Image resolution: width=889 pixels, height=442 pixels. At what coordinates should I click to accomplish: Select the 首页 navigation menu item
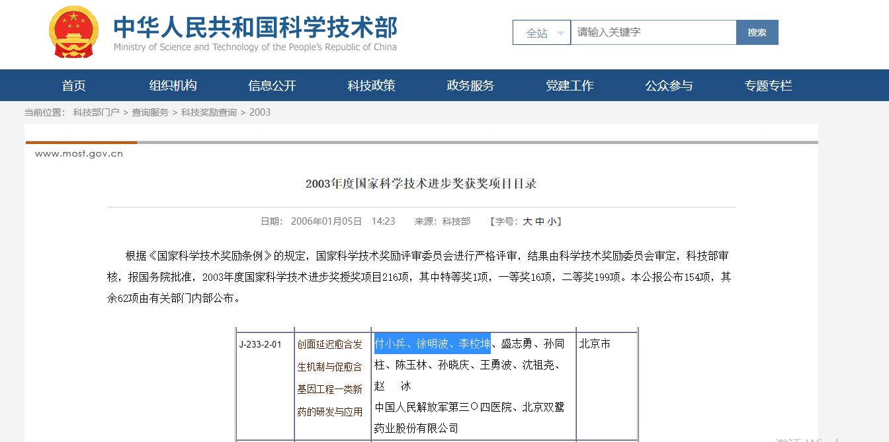click(73, 85)
